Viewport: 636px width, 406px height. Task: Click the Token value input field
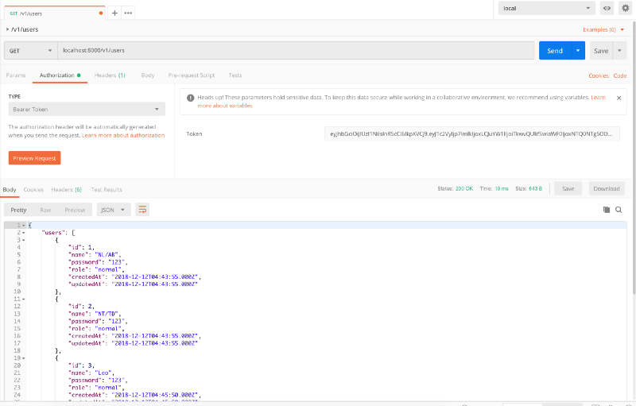(471, 133)
